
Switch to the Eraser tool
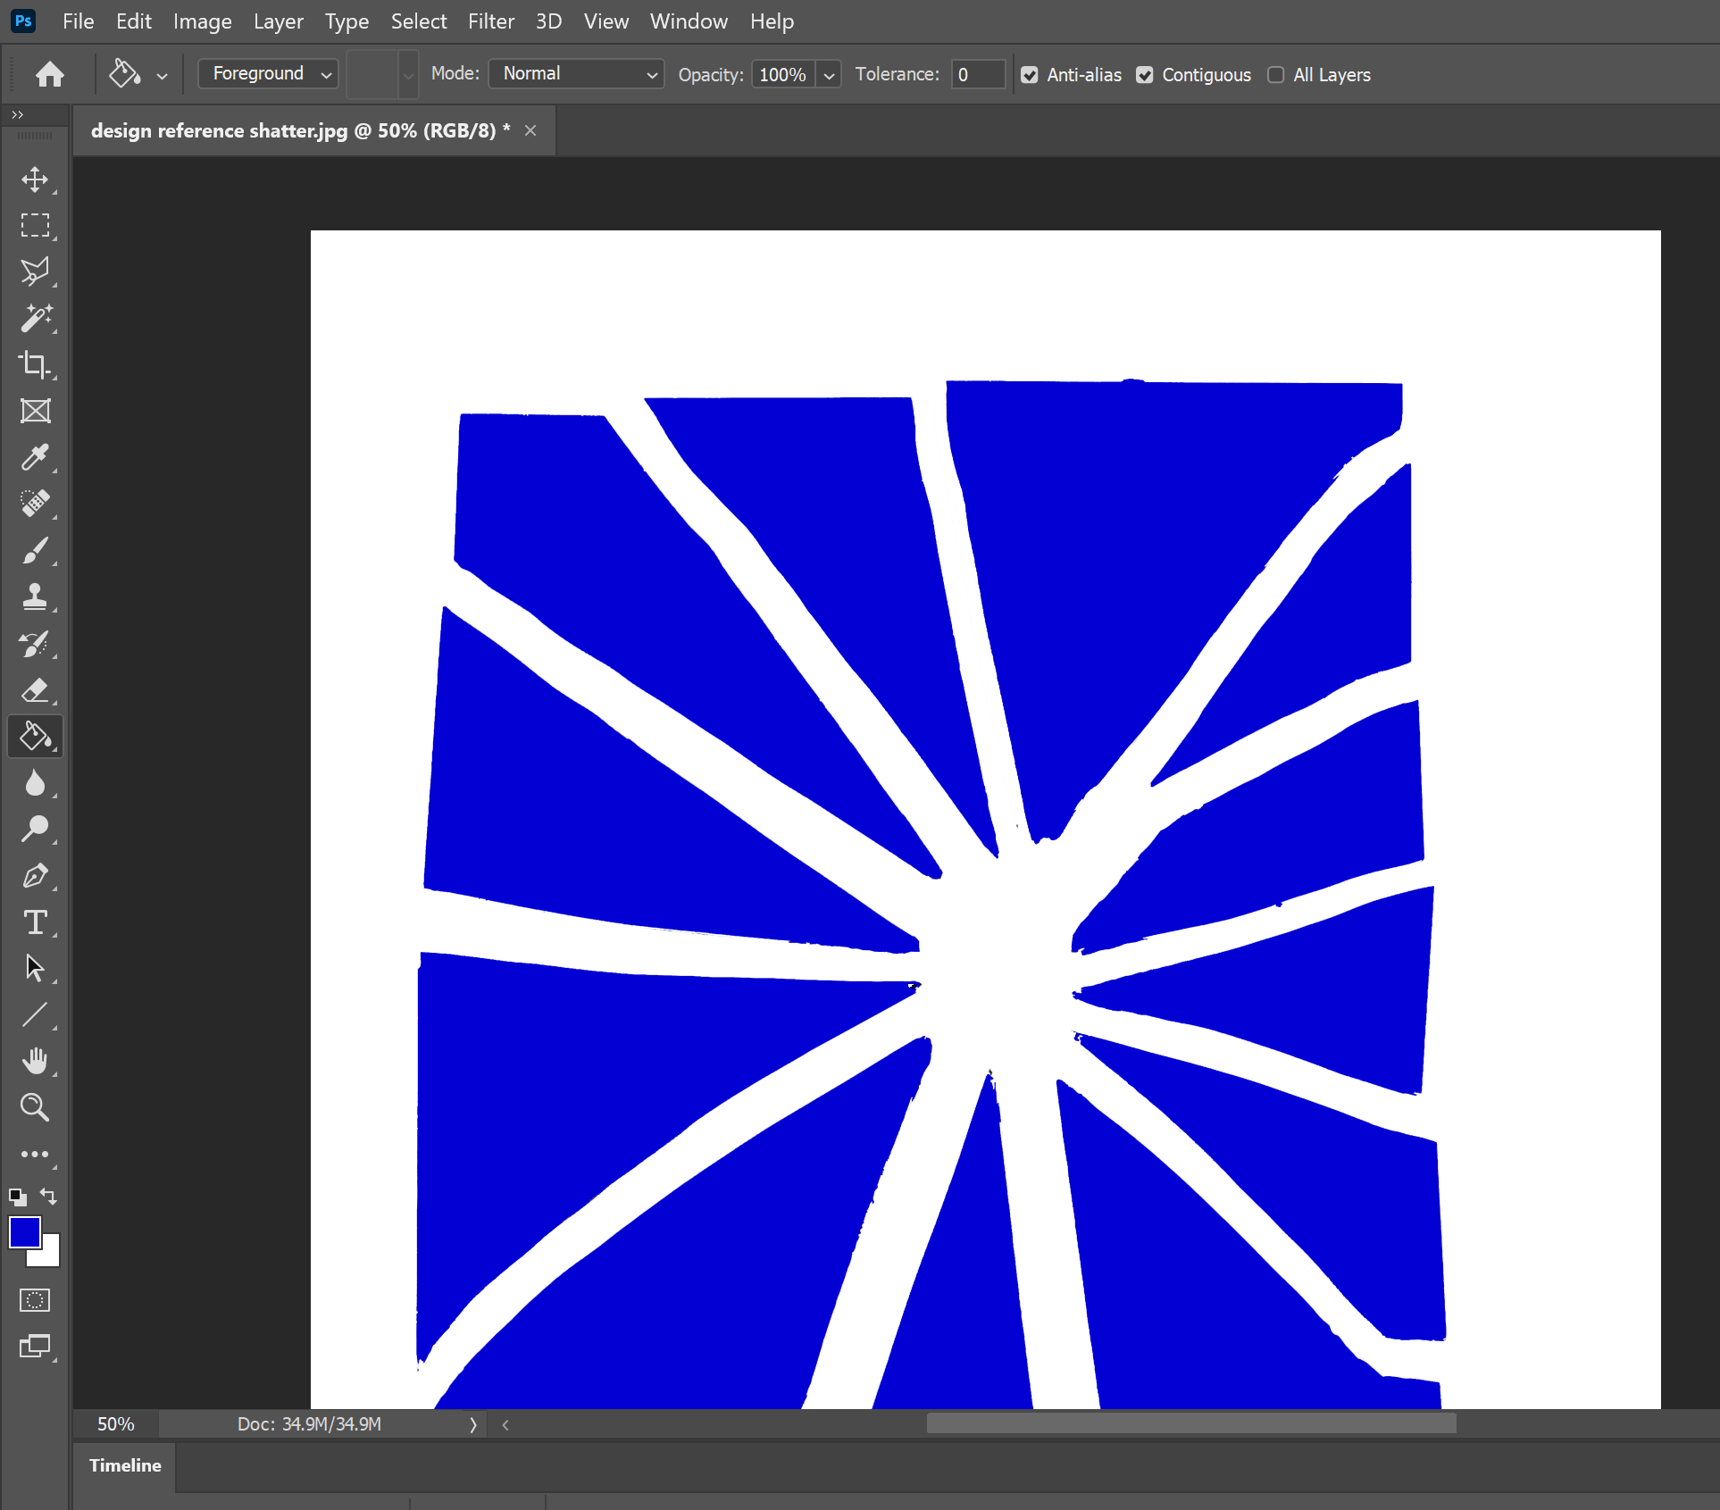36,690
